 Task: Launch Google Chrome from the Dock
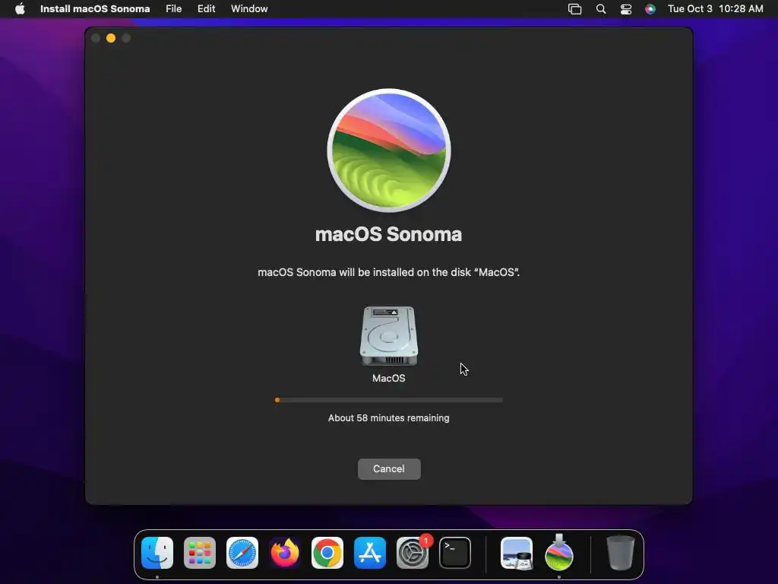click(x=327, y=553)
